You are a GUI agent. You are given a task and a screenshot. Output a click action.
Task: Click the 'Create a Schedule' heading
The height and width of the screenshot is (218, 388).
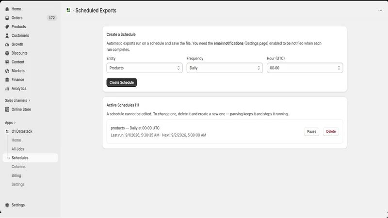click(x=121, y=34)
